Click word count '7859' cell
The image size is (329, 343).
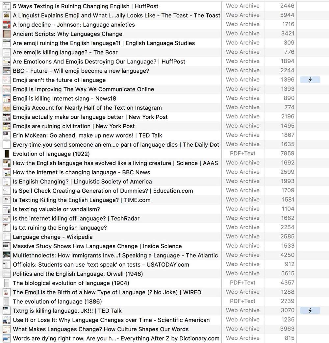coord(288,154)
